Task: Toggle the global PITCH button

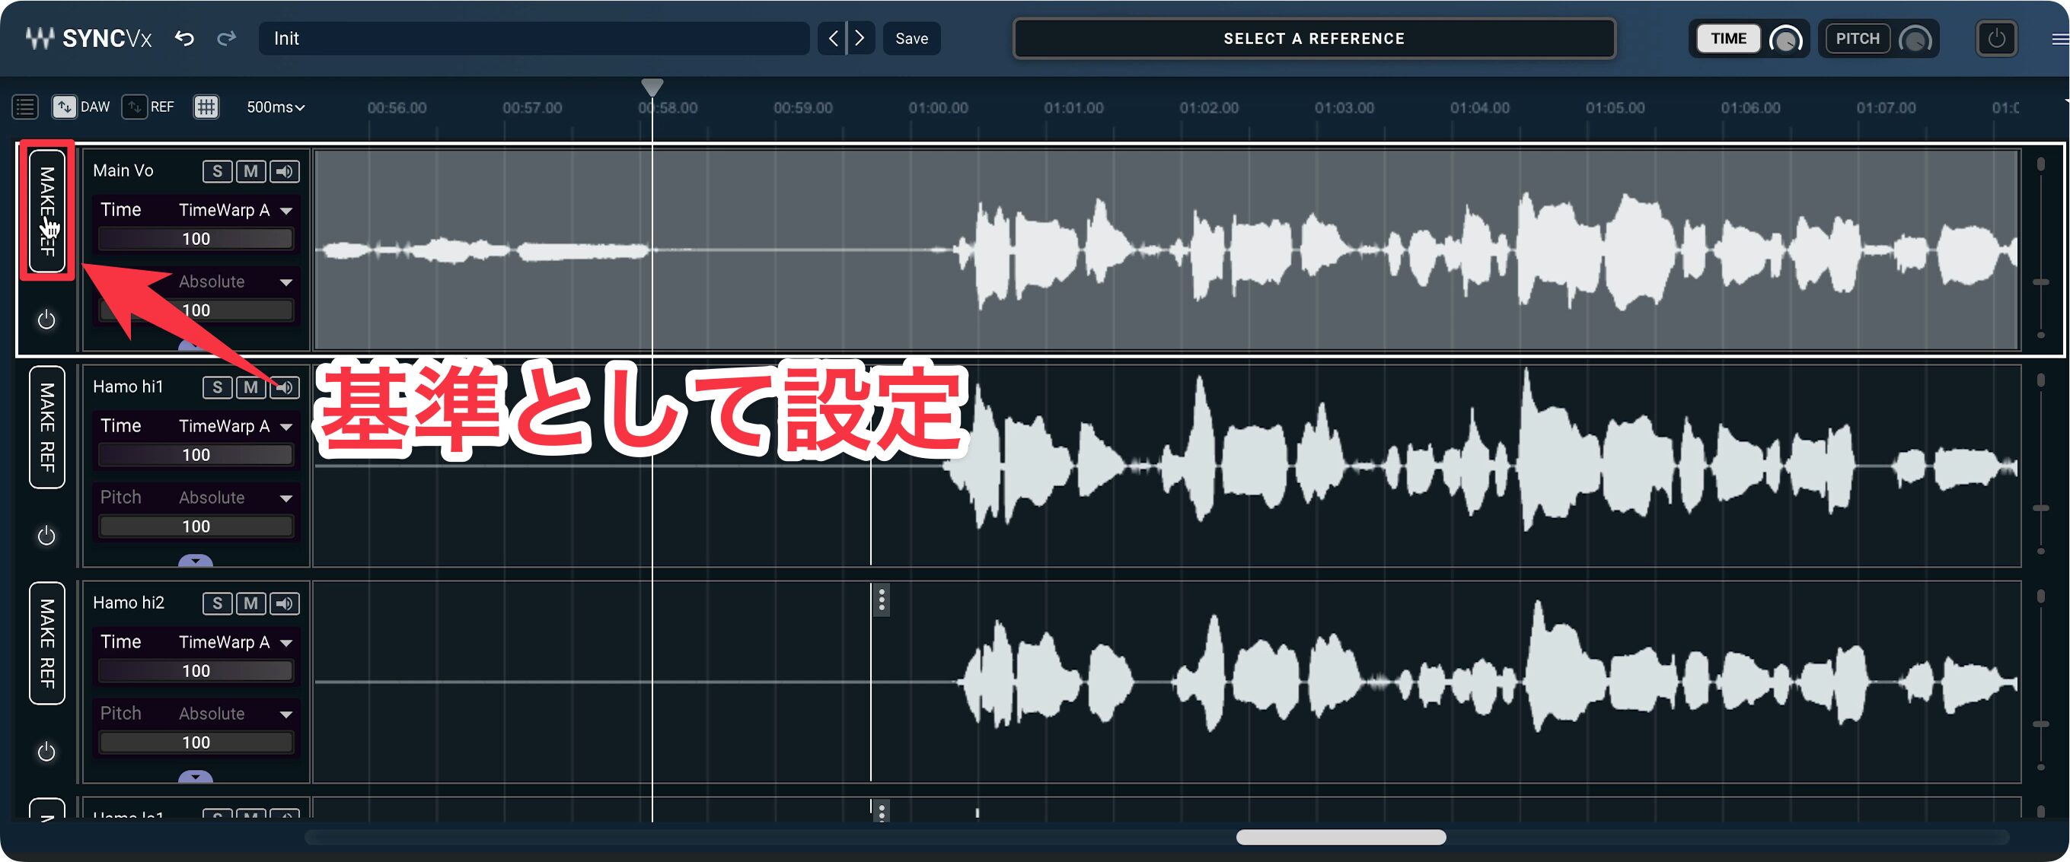Action: [x=1857, y=39]
